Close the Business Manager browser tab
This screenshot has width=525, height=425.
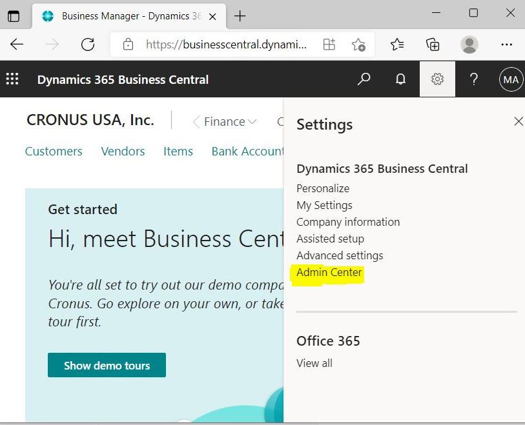212,16
